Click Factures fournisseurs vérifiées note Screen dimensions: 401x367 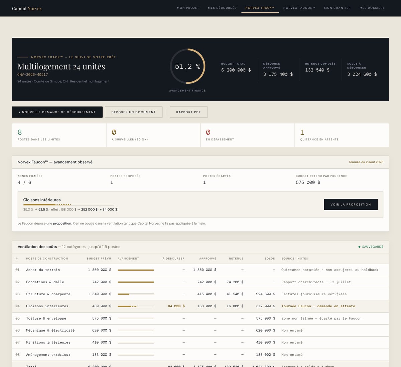[314, 294]
